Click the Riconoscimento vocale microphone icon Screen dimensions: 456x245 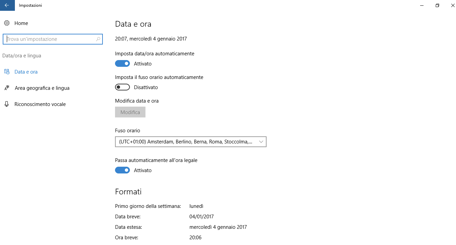tap(7, 104)
